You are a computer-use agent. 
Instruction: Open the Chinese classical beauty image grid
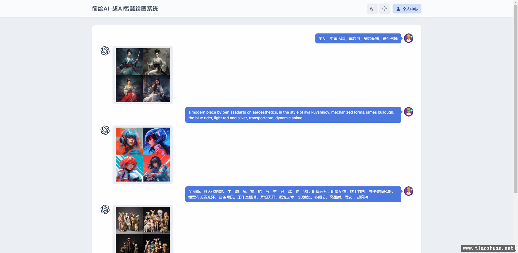[143, 75]
